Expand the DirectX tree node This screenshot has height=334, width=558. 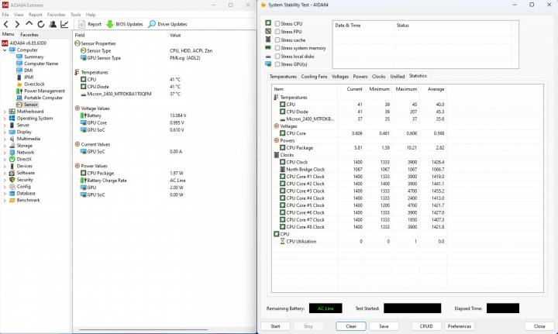[5, 160]
